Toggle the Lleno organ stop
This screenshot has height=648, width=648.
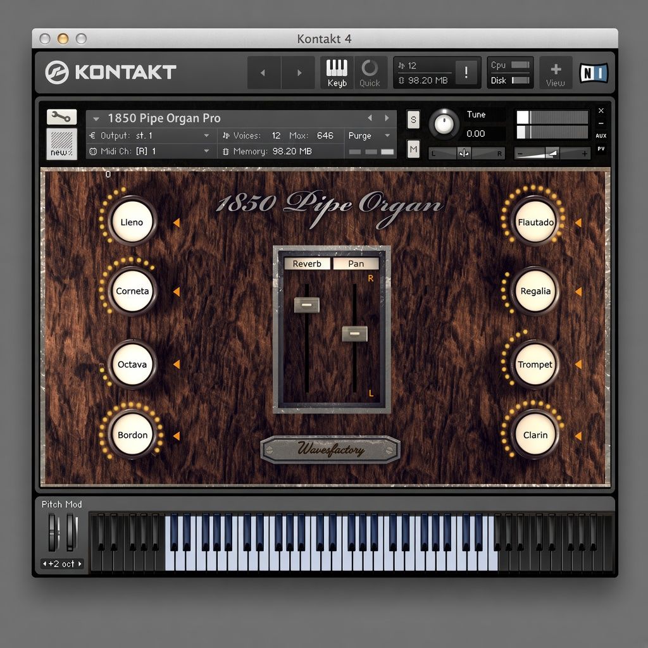click(132, 222)
